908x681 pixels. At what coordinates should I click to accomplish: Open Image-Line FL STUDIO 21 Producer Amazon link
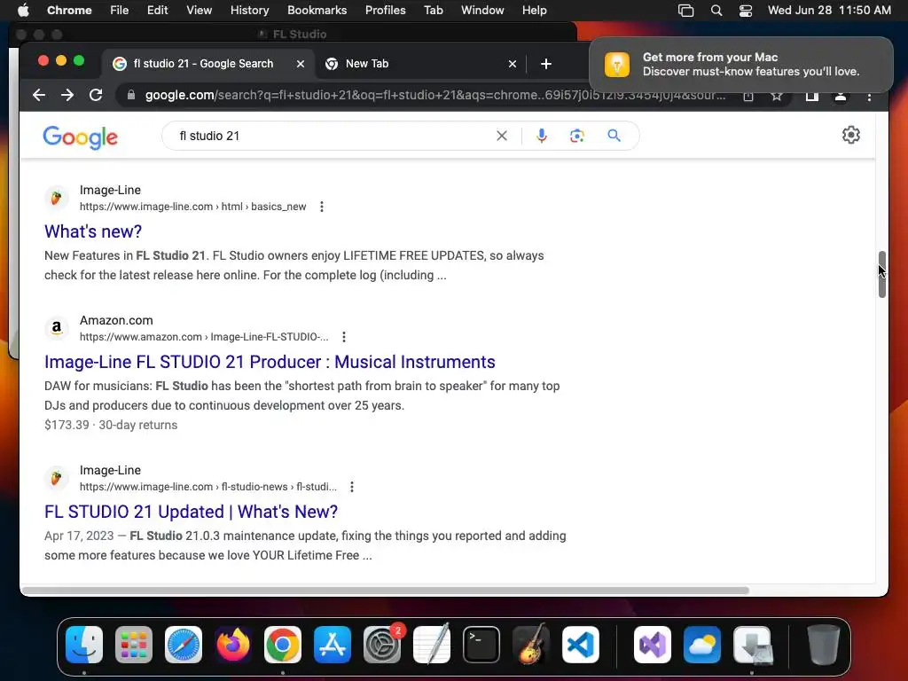coord(270,362)
